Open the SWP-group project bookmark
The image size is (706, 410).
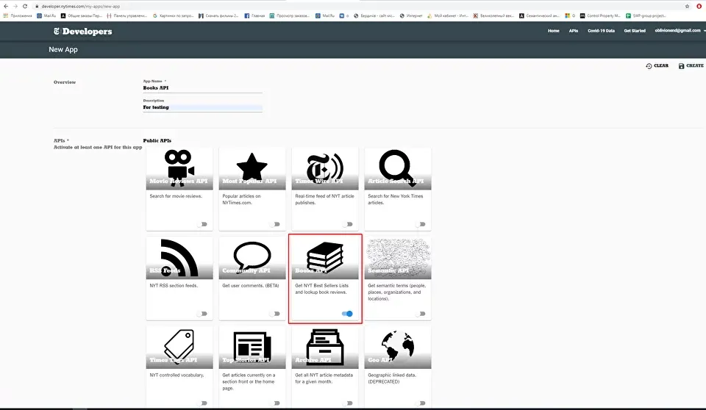coord(646,15)
